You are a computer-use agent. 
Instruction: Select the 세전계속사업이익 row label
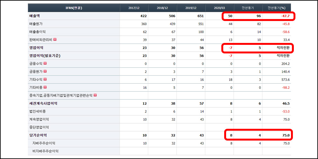43,103
